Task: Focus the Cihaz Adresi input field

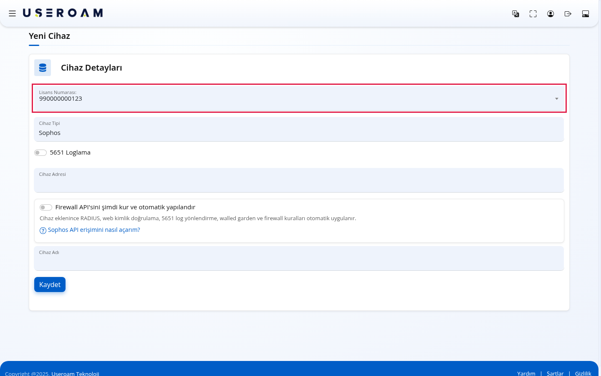Action: (x=299, y=180)
